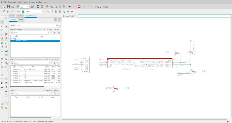Screen dimensions: 232x123
Task: Select the Paste clipboard tool
Action: point(6,35)
